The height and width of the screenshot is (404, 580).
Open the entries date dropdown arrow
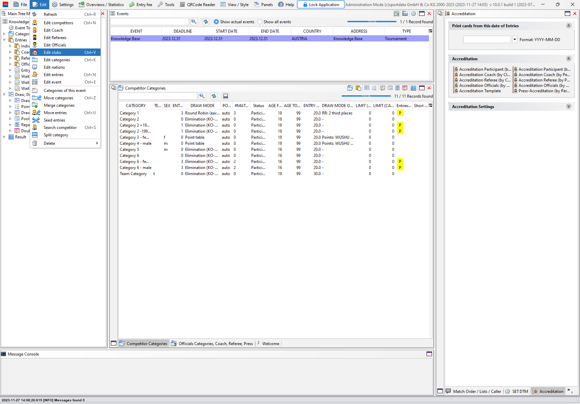pos(515,39)
